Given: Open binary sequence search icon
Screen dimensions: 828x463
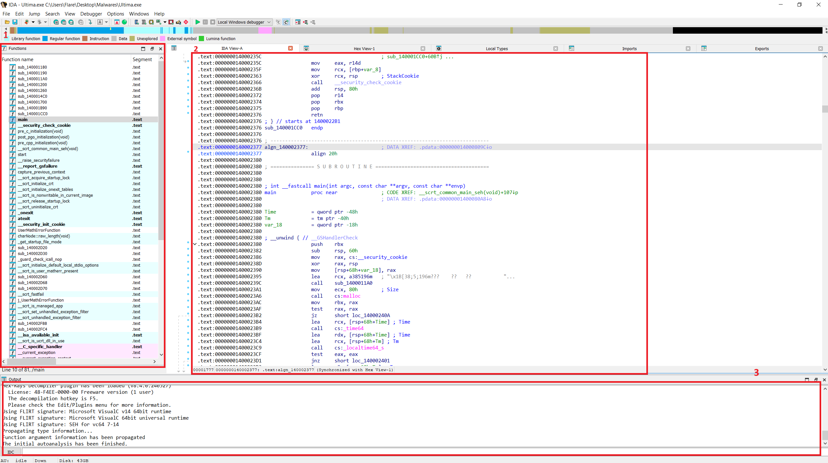Looking at the screenshot, I should [71, 22].
